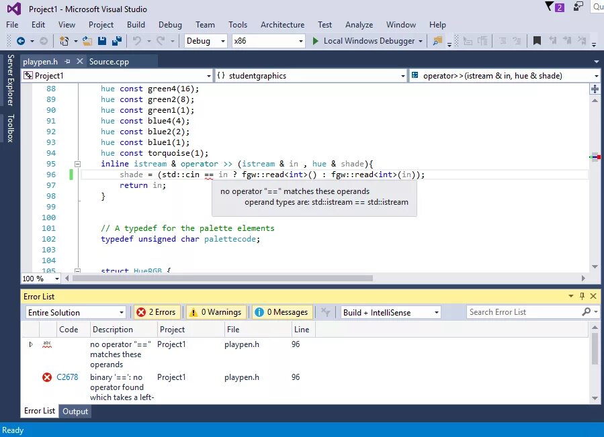Open the Project1 scope dropdown
Image resolution: width=604 pixels, height=437 pixels.
click(118, 76)
